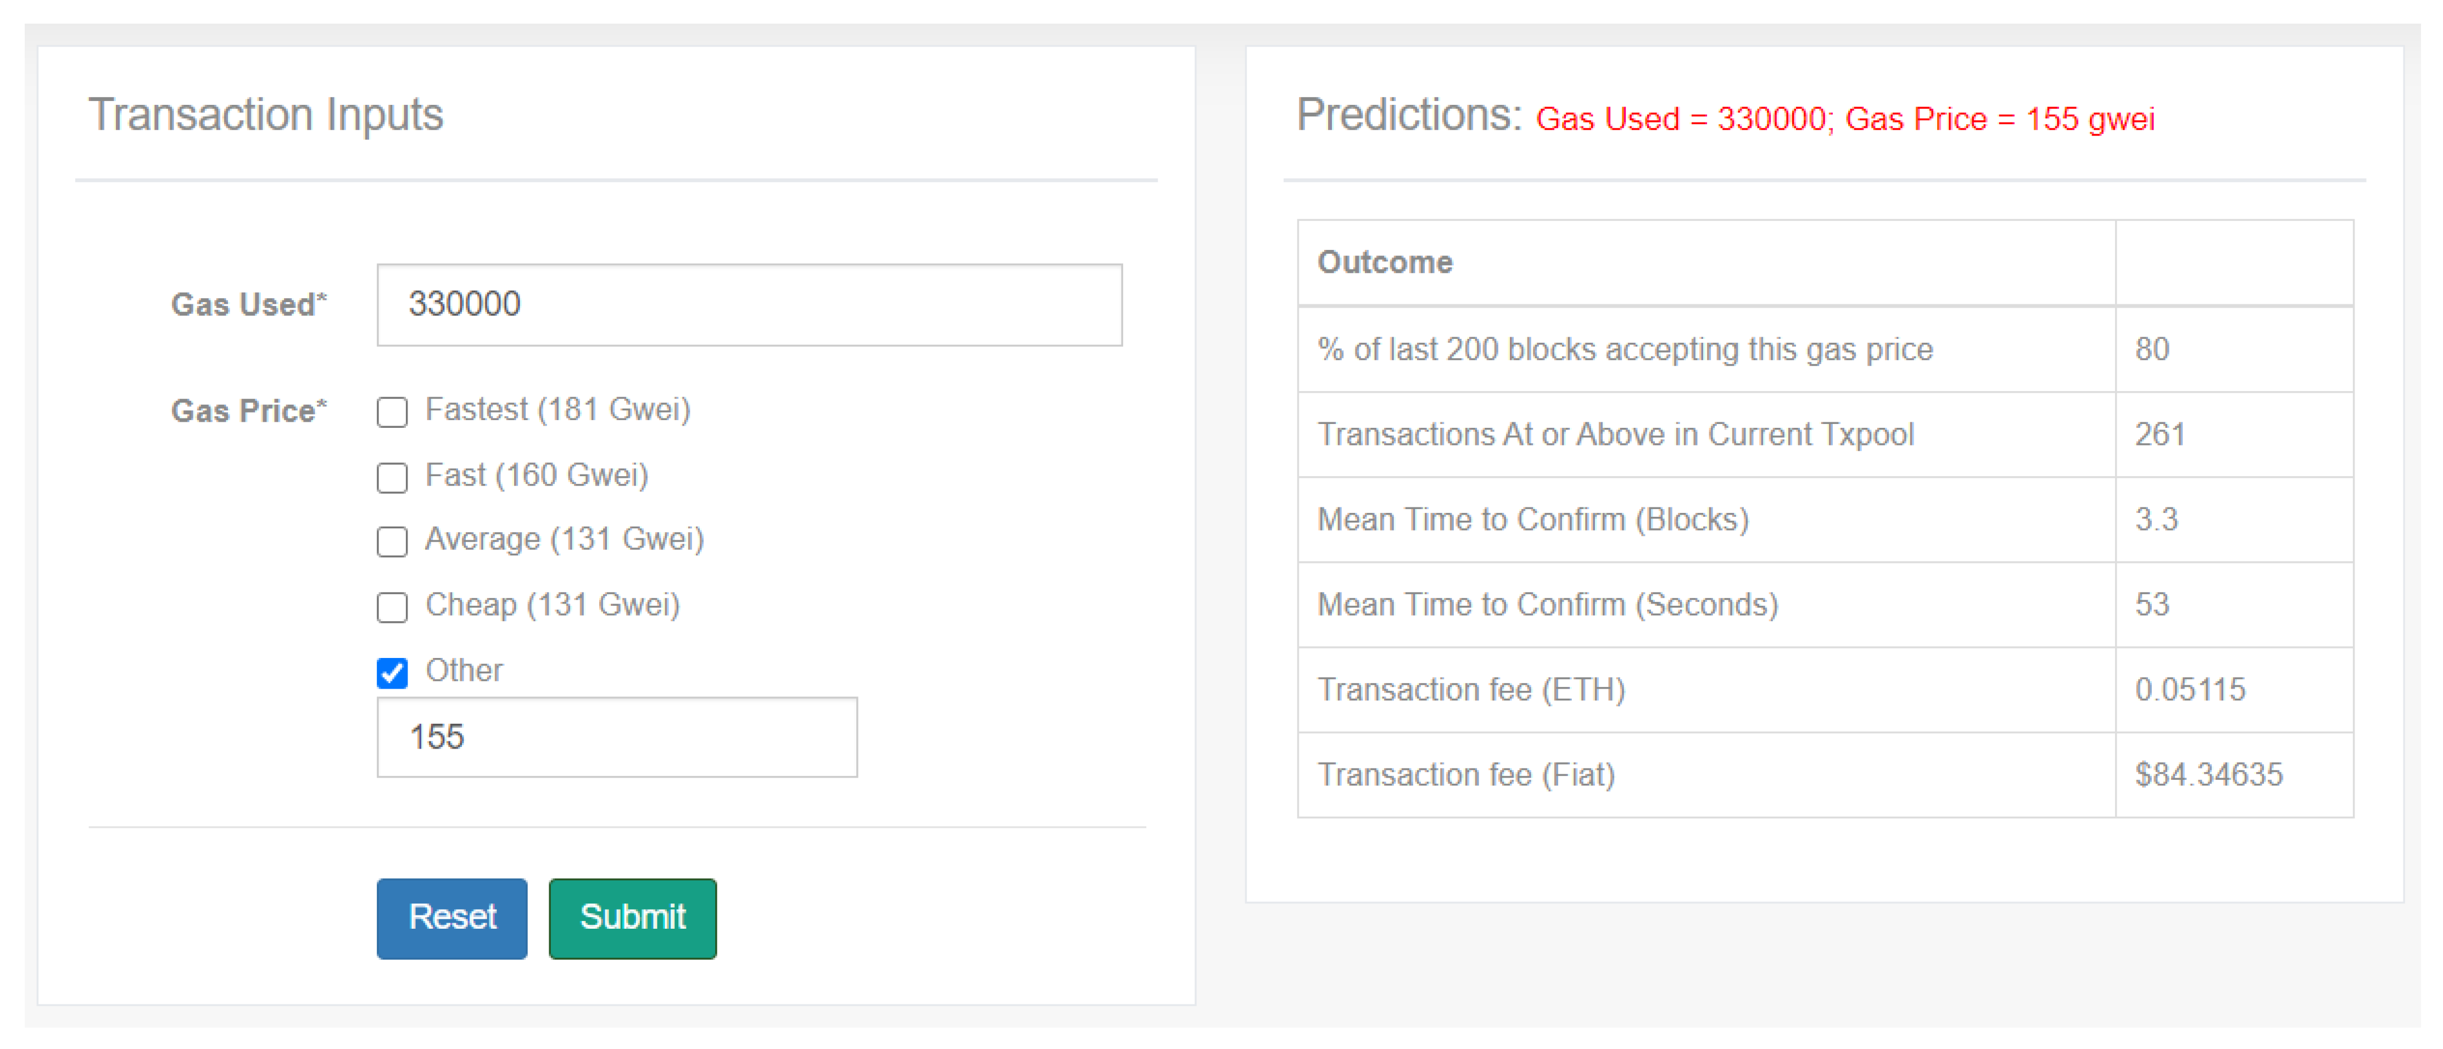This screenshot has width=2443, height=1049.
Task: Uncheck the Other gas price checkbox
Action: pos(392,672)
